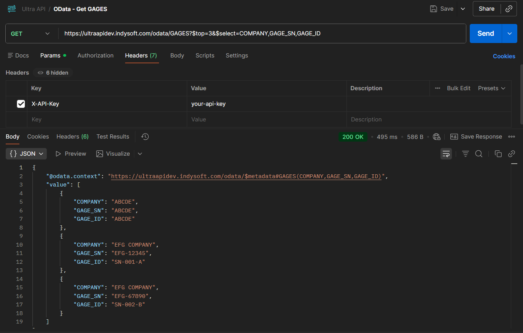Click the blue Send button
The width and height of the screenshot is (523, 333).
(486, 33)
